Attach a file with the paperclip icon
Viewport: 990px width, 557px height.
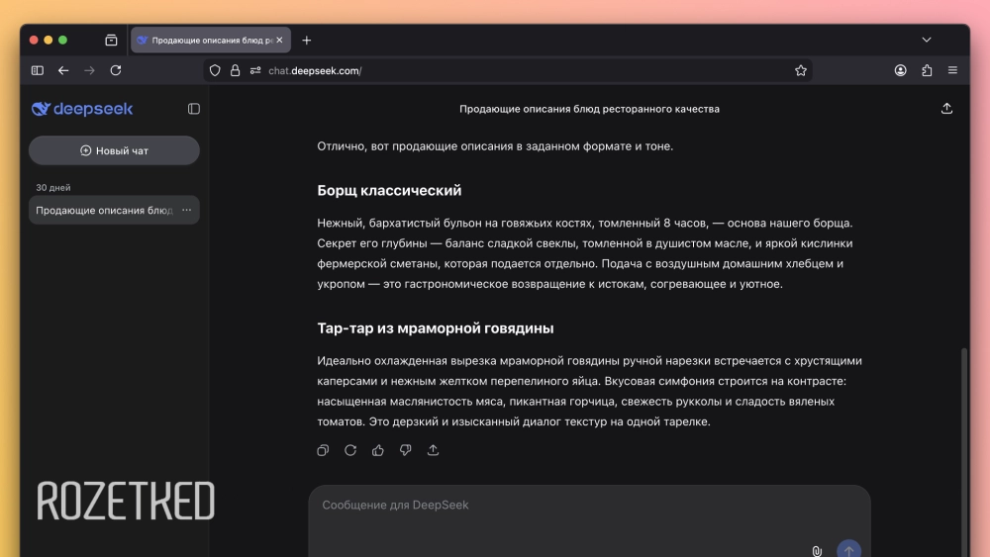817,551
